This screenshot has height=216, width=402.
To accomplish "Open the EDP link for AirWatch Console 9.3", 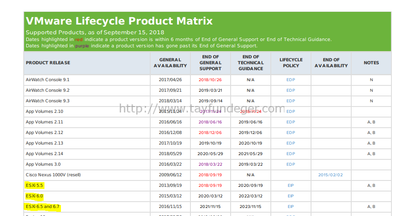I will [290, 101].
